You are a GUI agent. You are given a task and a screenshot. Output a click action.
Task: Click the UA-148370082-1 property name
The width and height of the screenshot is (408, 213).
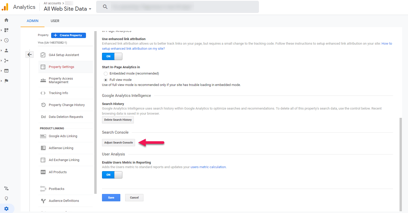52,43
